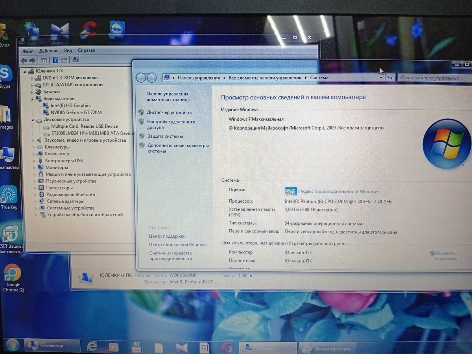Open the Действие menu
Screen dimensions: 472x354
[x=49, y=51]
